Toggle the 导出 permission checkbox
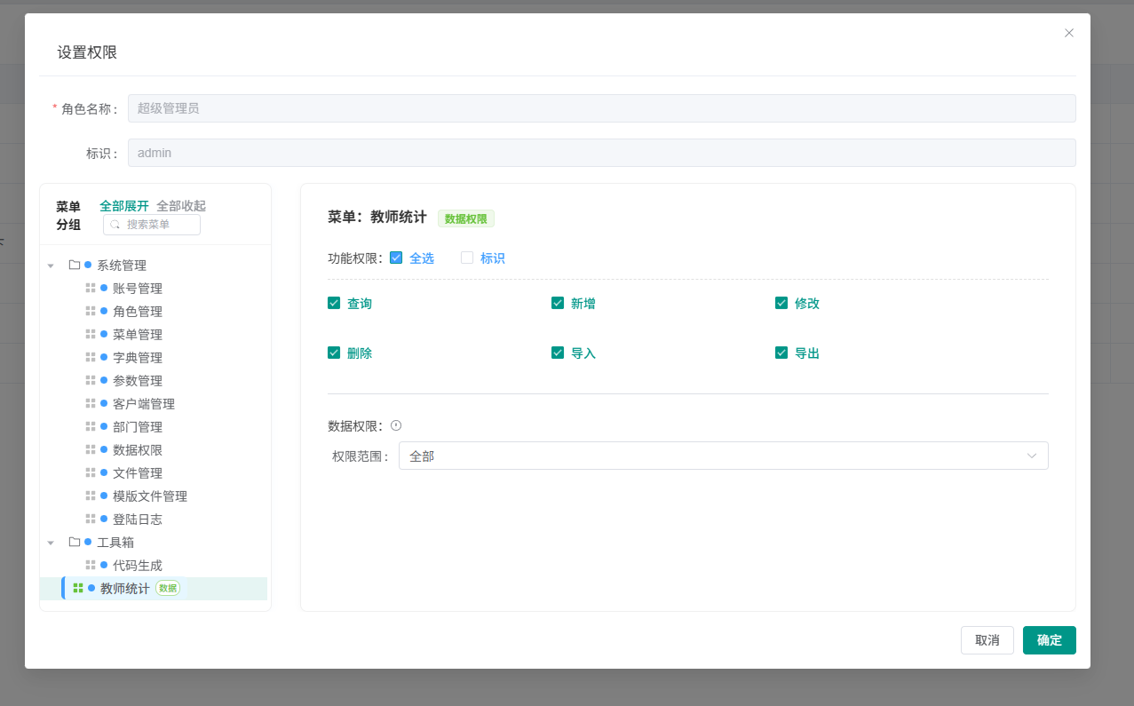 coord(781,353)
